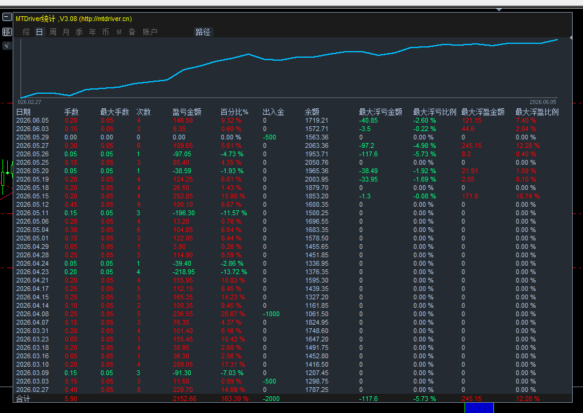Select the 2026.05.11 row

pos(292,213)
